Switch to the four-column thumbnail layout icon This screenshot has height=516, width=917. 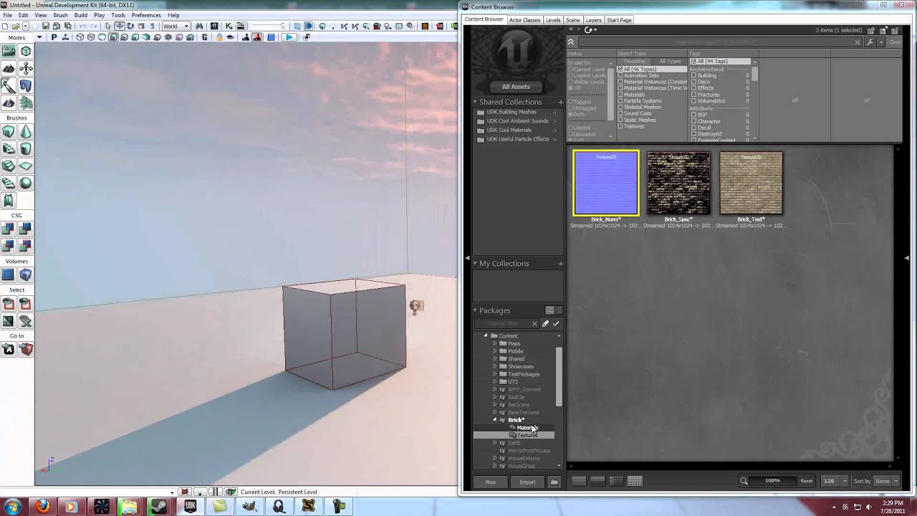pos(635,481)
